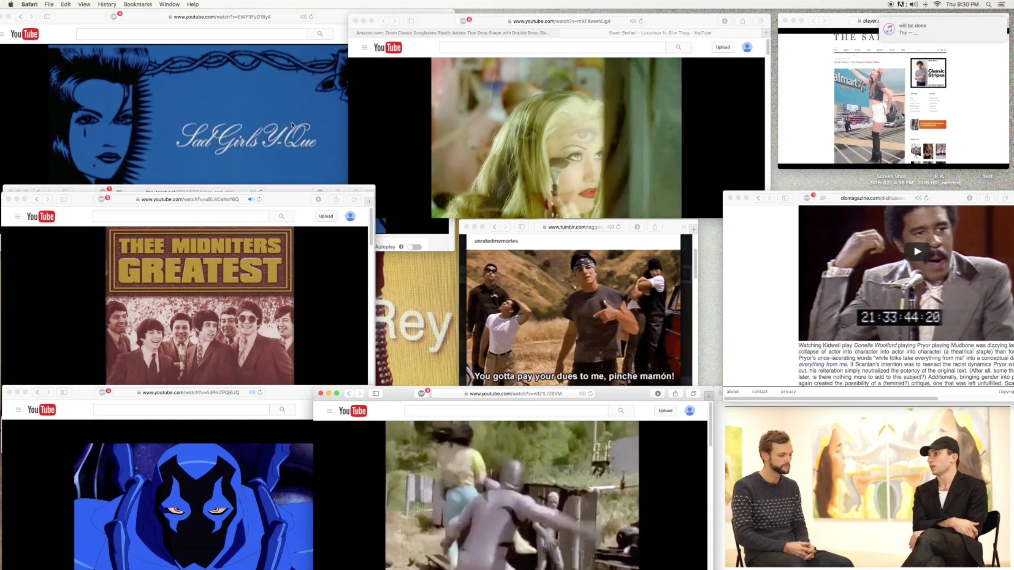The image size is (1014, 570).
Task: Click vertical scrollbar in Thee Midniters window
Action: (371, 227)
